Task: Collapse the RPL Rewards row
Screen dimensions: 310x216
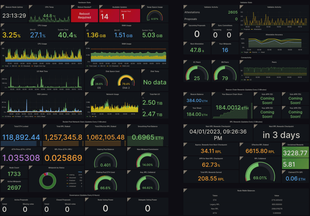Action: point(246,122)
